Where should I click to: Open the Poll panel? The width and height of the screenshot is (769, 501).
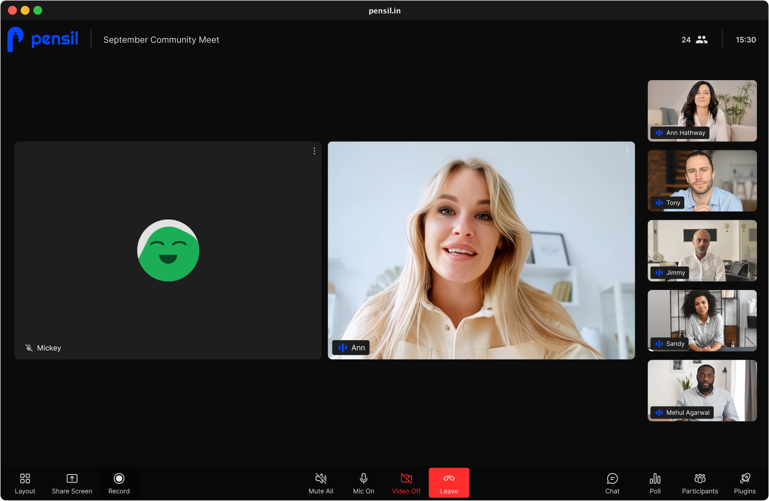click(x=655, y=483)
